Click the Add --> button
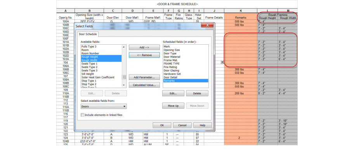 click(144, 47)
